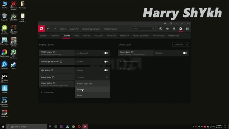The image size is (229, 129).
Task: Open Windows Start menu
Action: click(3, 126)
